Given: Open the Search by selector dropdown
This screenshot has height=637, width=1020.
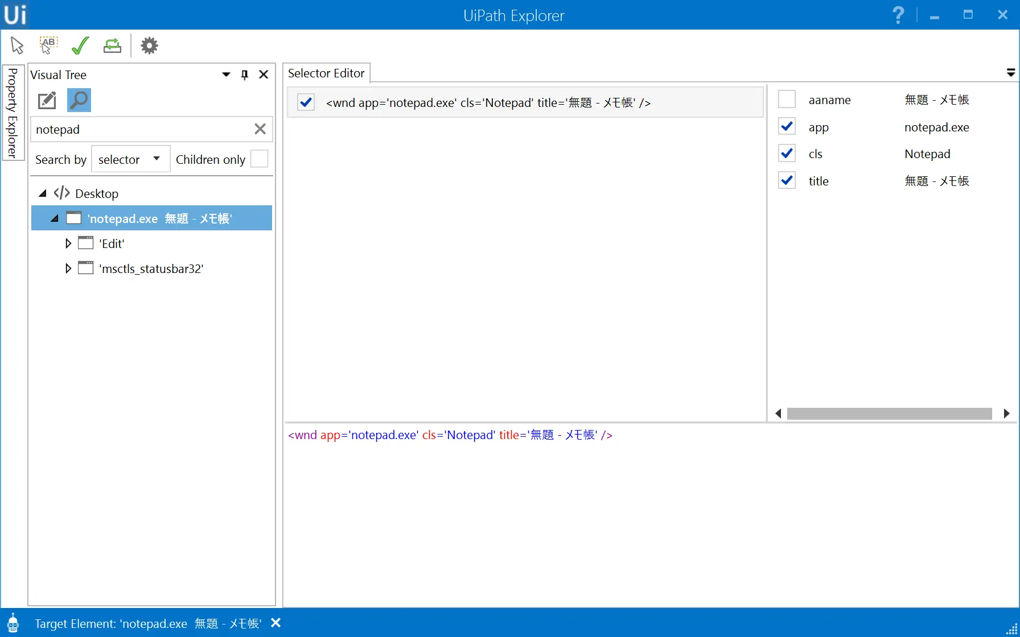Looking at the screenshot, I should pos(130,159).
